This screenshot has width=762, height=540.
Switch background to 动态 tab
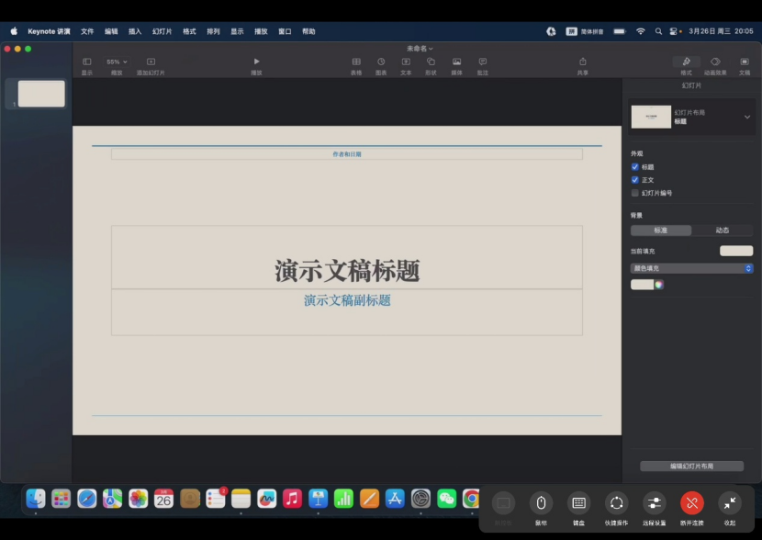pos(722,231)
